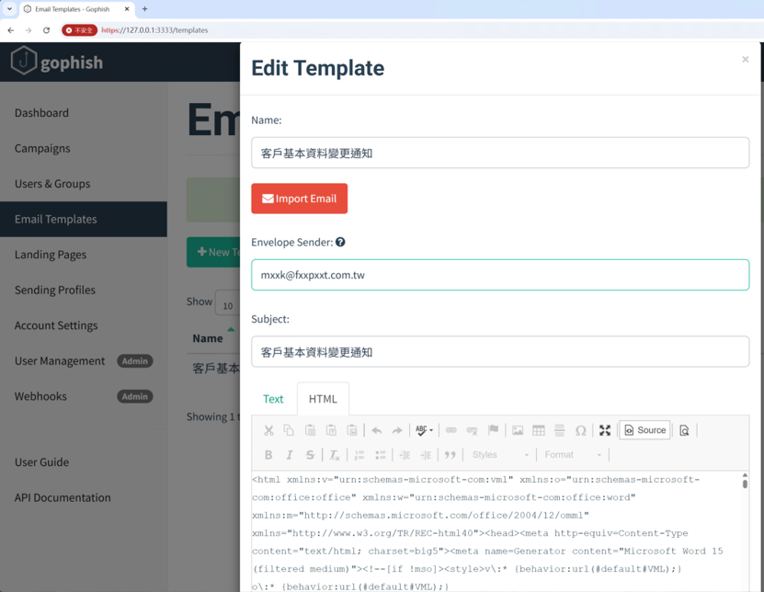Switch to the Text tab
Image resolution: width=764 pixels, height=592 pixels.
(x=273, y=399)
